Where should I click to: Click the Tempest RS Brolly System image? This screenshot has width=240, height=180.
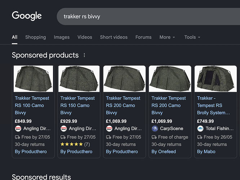(215, 79)
